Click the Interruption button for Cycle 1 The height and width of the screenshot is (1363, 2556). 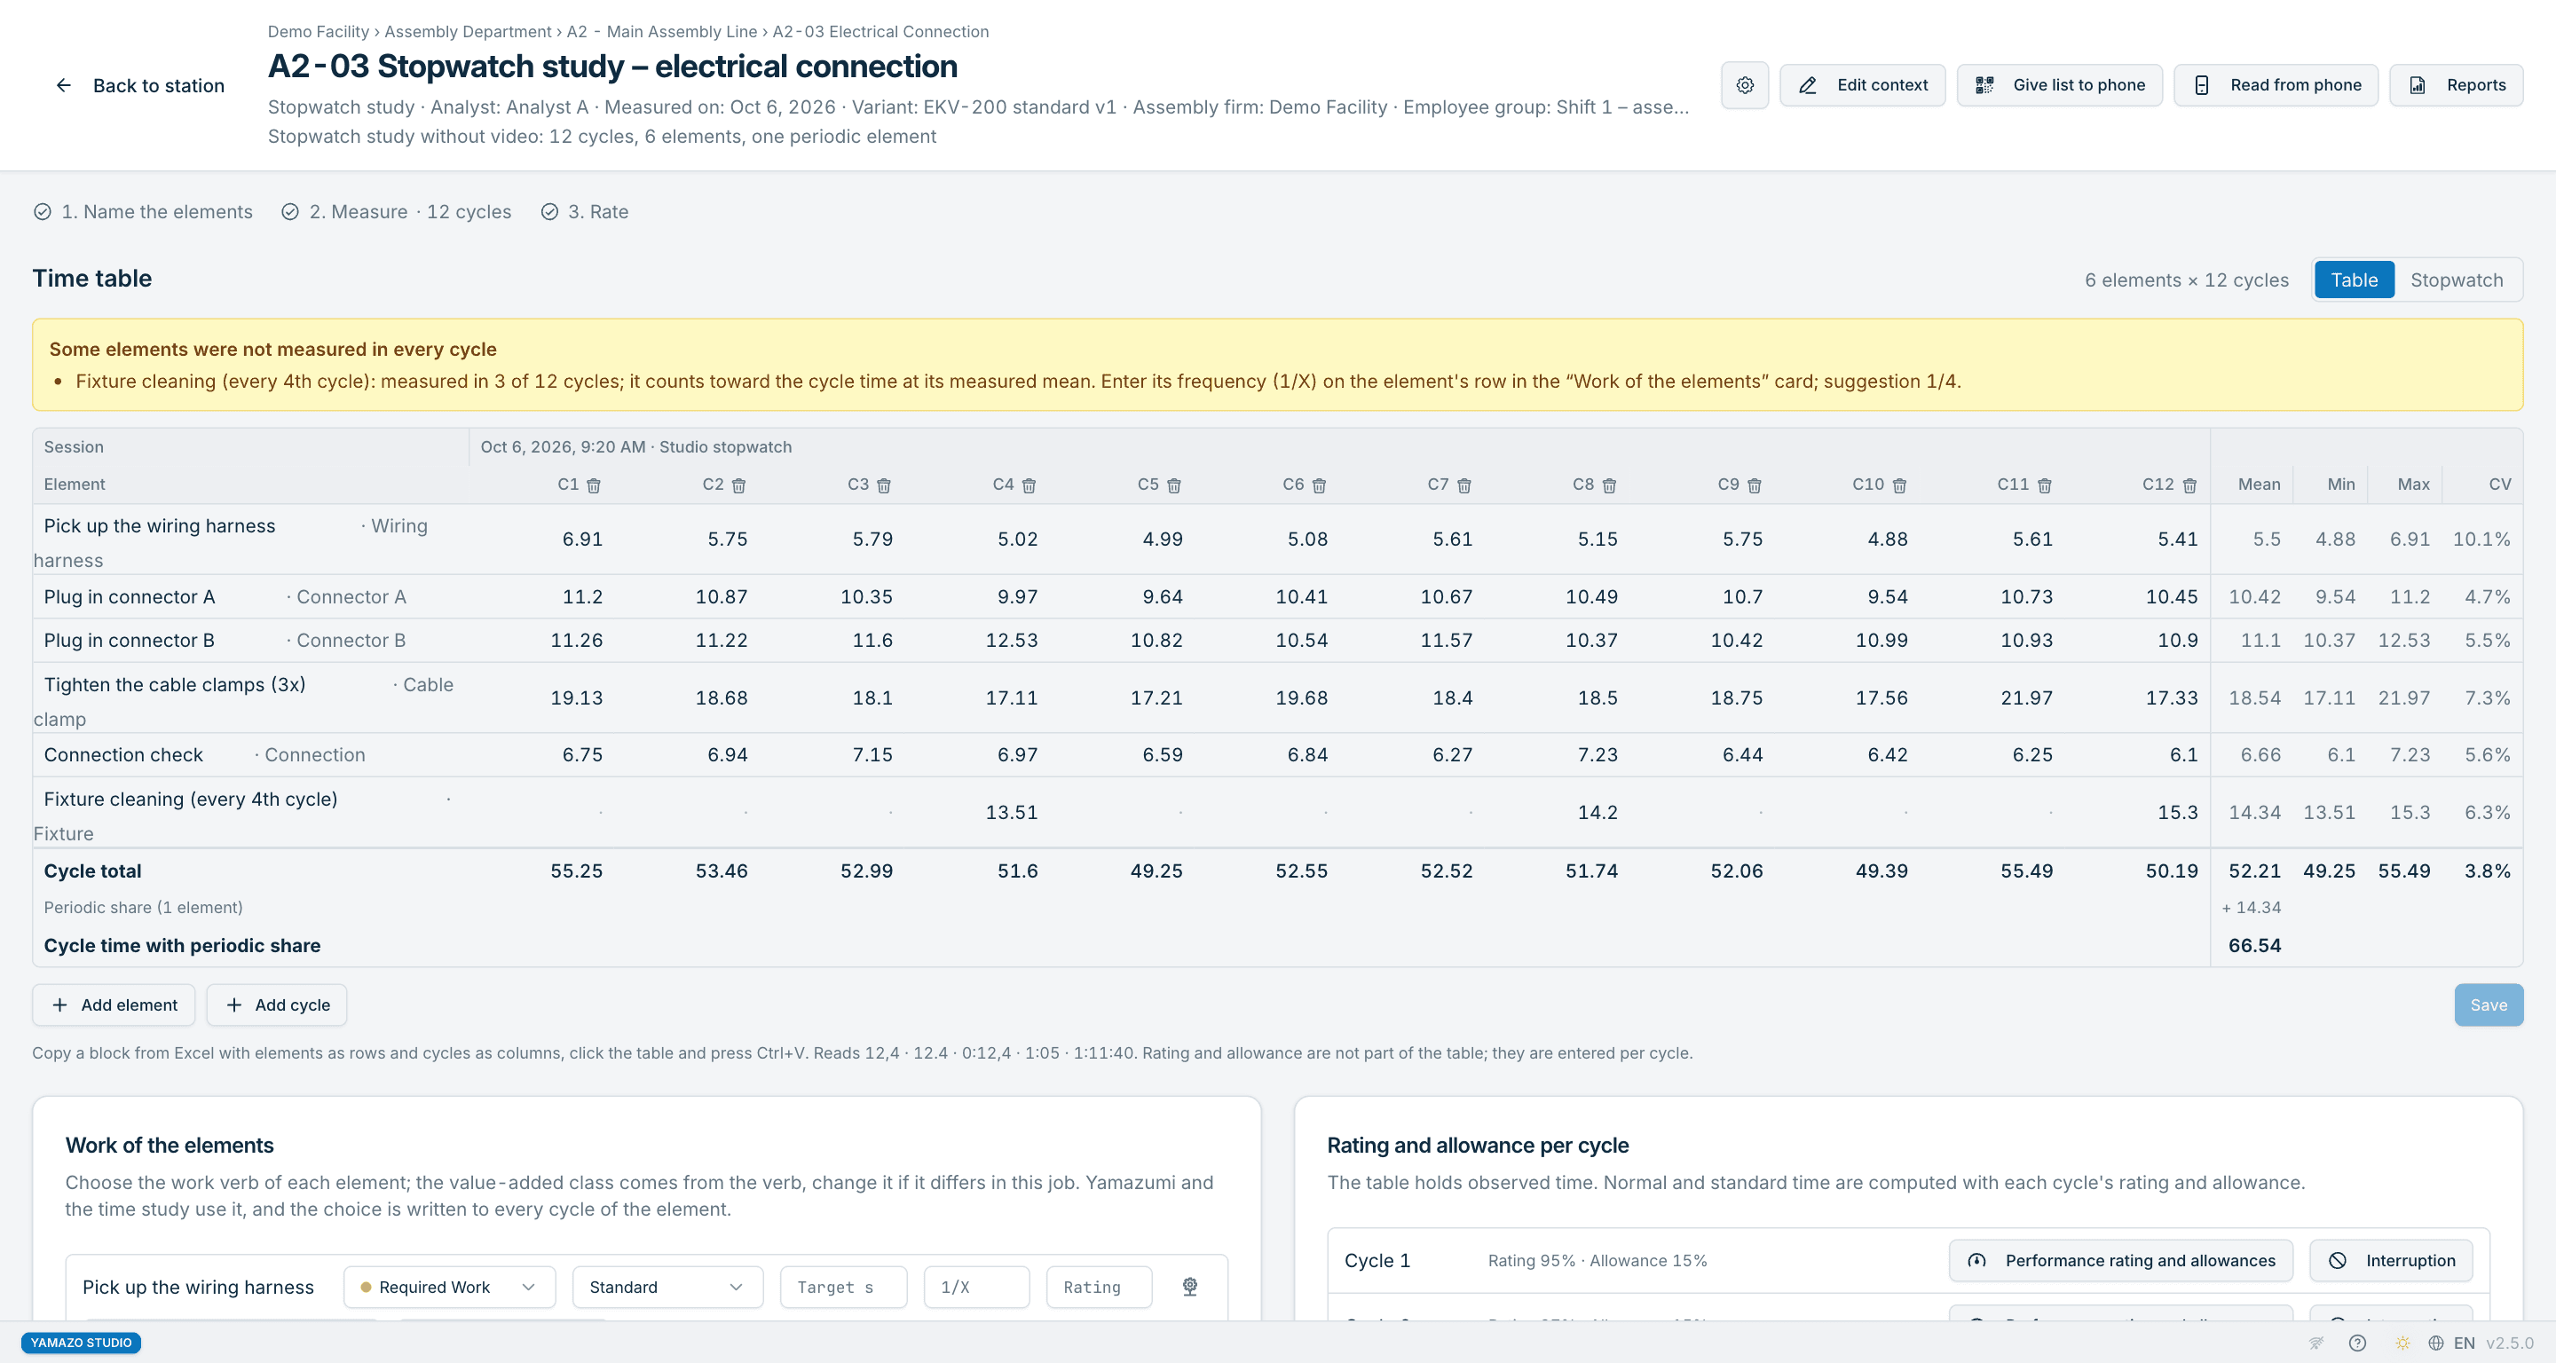click(2390, 1260)
